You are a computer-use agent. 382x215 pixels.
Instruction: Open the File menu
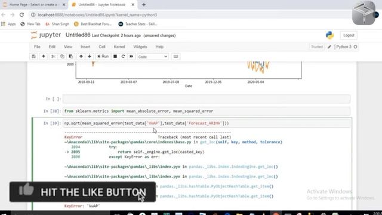(x=37, y=47)
